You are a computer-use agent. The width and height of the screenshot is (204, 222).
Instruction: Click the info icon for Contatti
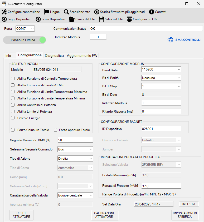(x=151, y=12)
